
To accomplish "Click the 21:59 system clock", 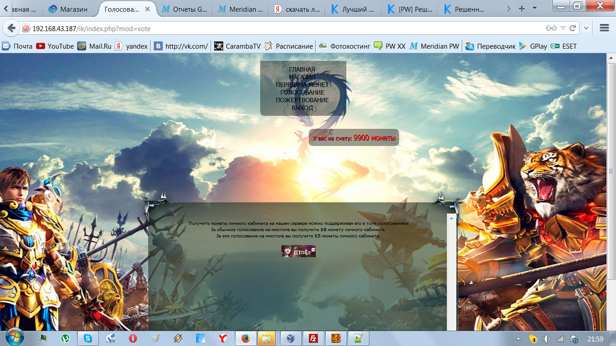I will [x=596, y=338].
